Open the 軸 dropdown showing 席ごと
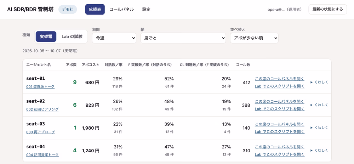The height and width of the screenshot is (164, 354). pyautogui.click(x=183, y=38)
